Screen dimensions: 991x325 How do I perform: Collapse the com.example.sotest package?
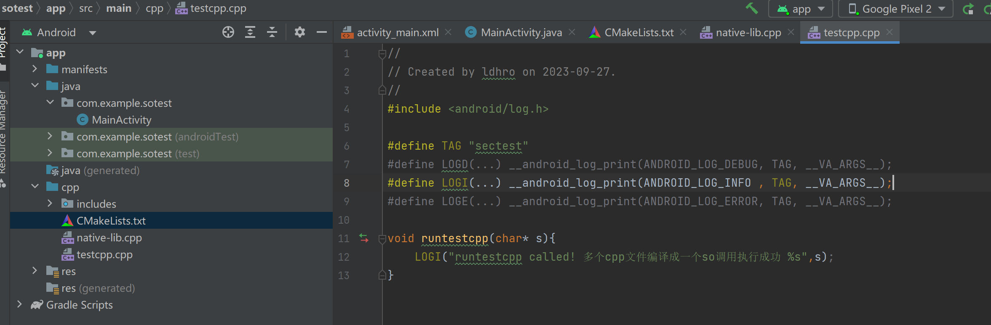[x=50, y=102]
